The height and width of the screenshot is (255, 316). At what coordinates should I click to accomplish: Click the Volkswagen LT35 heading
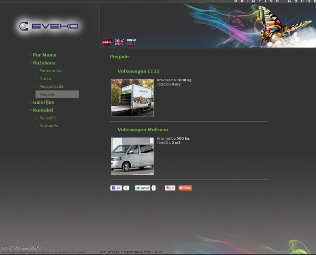tap(138, 71)
